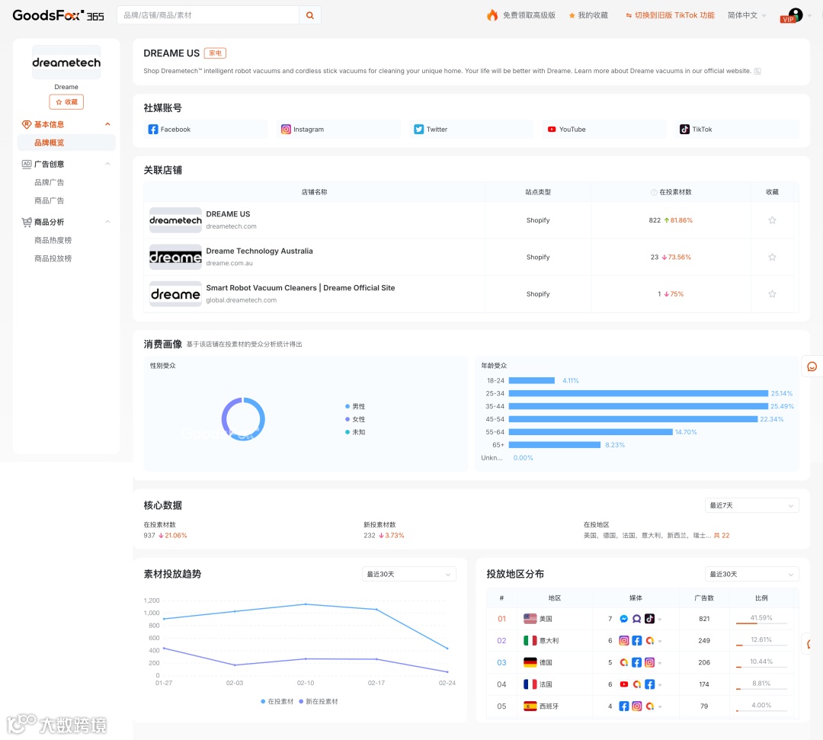Click the YouTube icon in social accounts
The width and height of the screenshot is (823, 740).
tap(552, 129)
